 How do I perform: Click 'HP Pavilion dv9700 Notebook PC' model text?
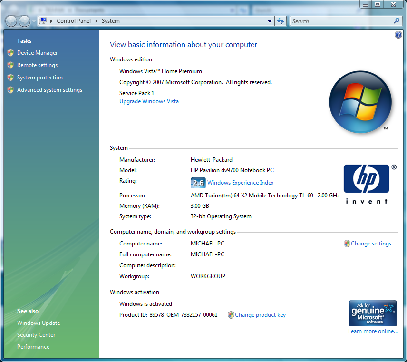pos(233,170)
